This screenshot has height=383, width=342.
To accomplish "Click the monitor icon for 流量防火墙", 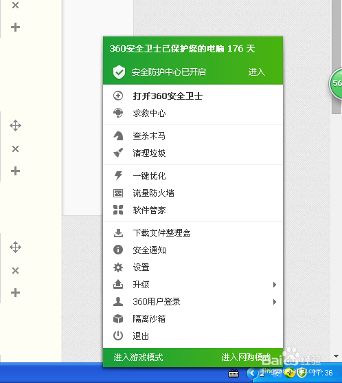I will [x=118, y=193].
